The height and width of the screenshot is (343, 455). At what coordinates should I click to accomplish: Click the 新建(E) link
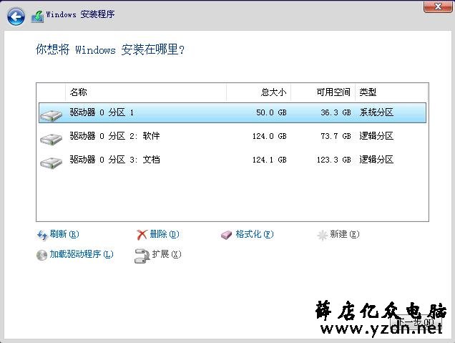pos(344,233)
